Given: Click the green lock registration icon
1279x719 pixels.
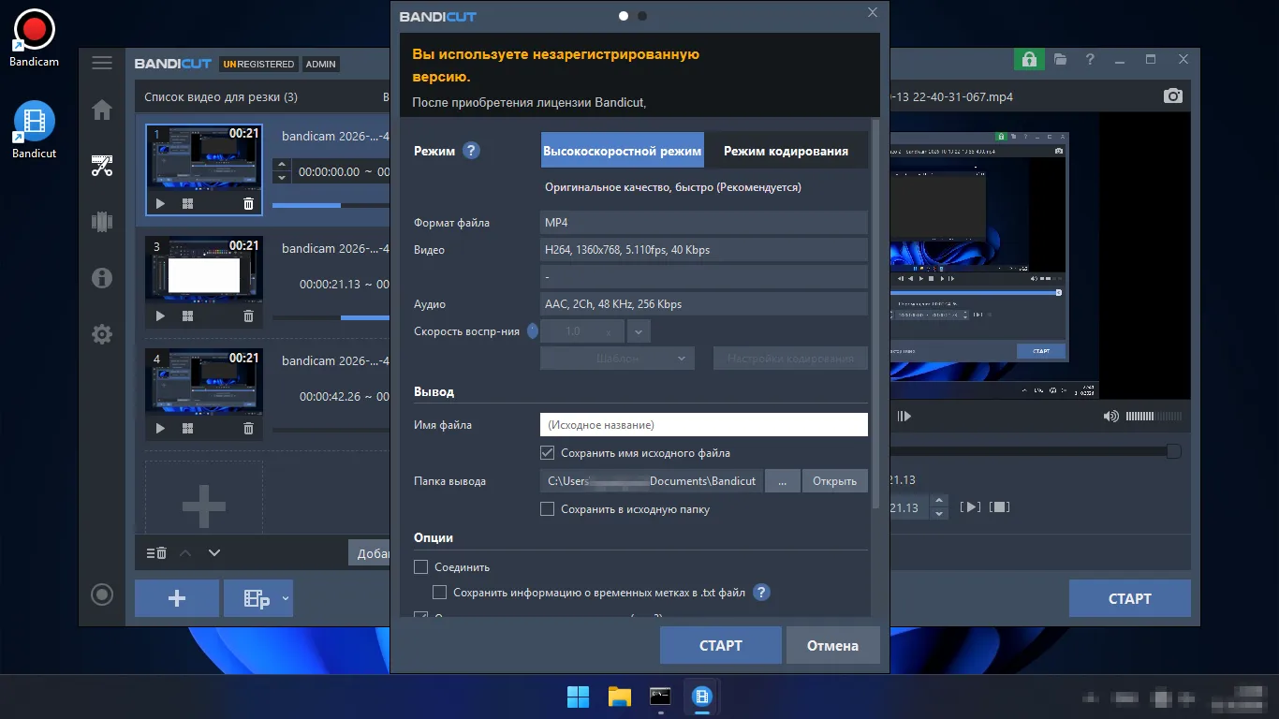Looking at the screenshot, I should [1029, 59].
